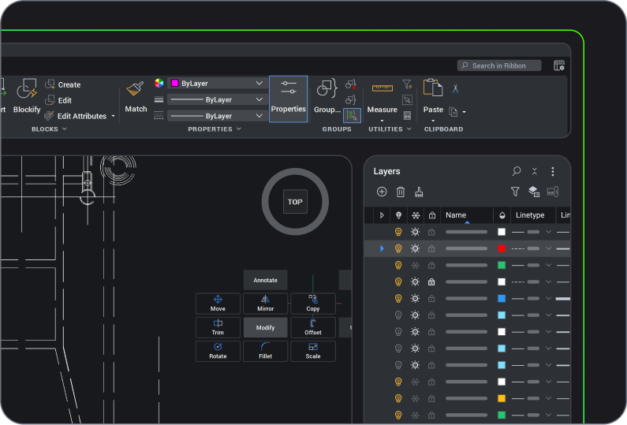Open the magenta ByLayer color dropdown
Screen dimensions: 627x425
pyautogui.click(x=218, y=83)
